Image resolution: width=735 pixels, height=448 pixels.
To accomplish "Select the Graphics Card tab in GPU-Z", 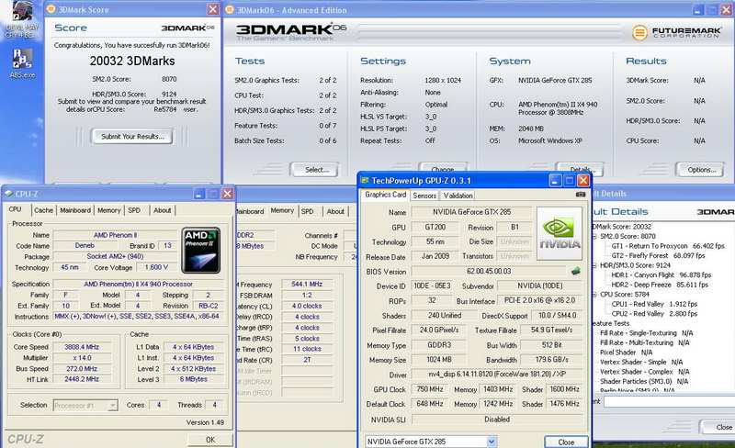I will [x=385, y=195].
